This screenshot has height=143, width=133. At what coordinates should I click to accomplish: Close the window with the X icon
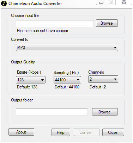pos(124,2)
